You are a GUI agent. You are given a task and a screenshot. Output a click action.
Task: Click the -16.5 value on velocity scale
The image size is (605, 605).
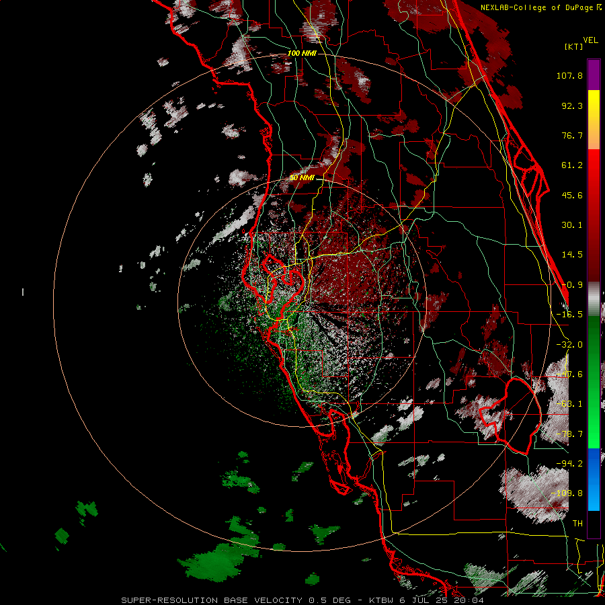click(x=569, y=315)
